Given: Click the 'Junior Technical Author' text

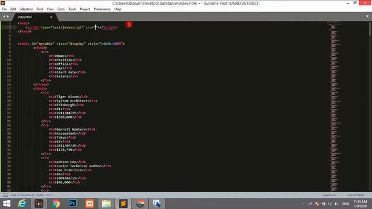Looking at the screenshot, I should pos(79,166).
